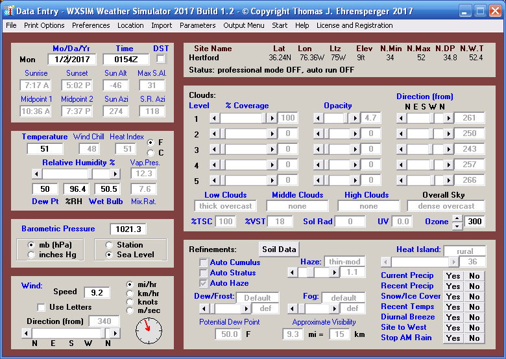The width and height of the screenshot is (506, 359).
Task: Select inches Hg pressure unit
Action: point(32,255)
